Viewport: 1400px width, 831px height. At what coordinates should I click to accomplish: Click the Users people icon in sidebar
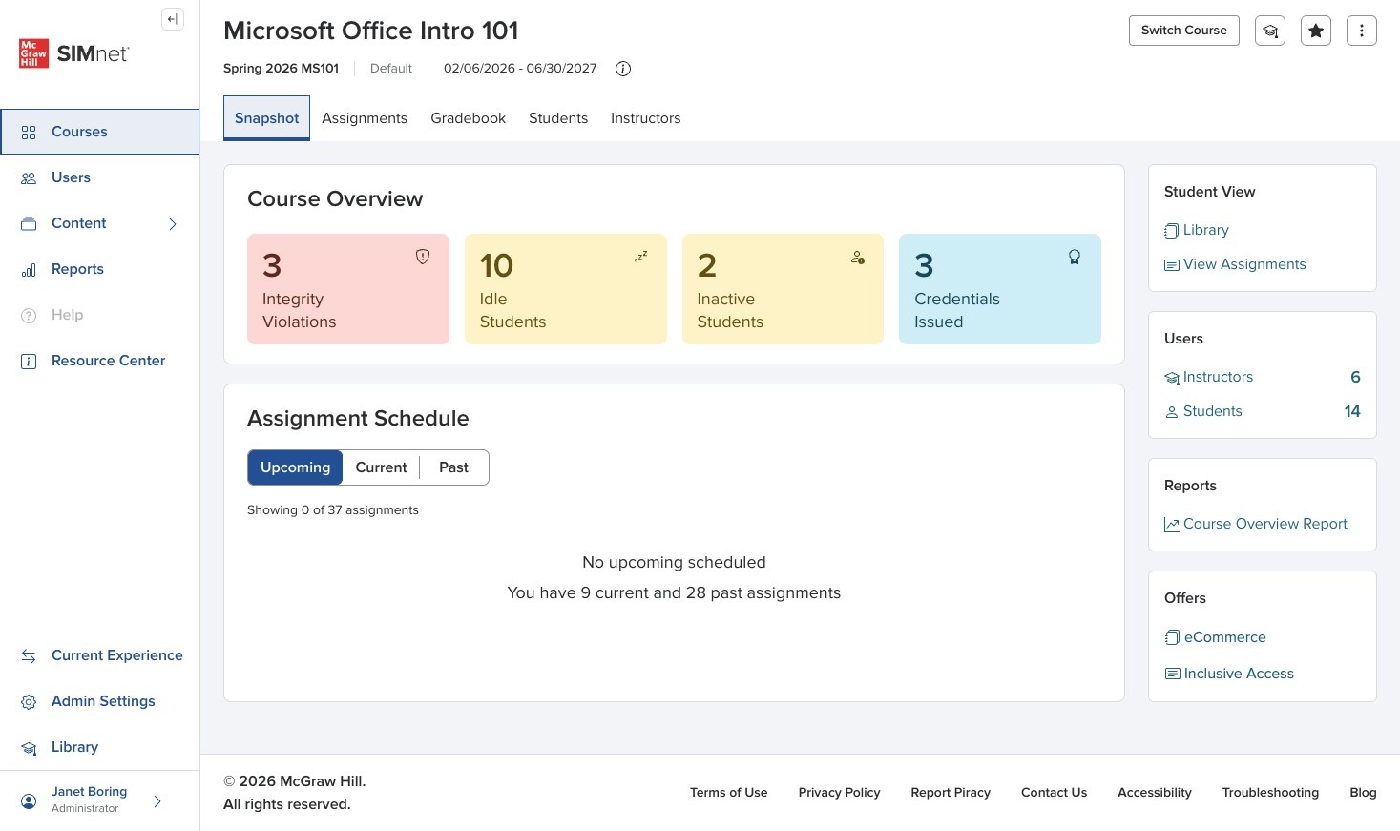[29, 178]
